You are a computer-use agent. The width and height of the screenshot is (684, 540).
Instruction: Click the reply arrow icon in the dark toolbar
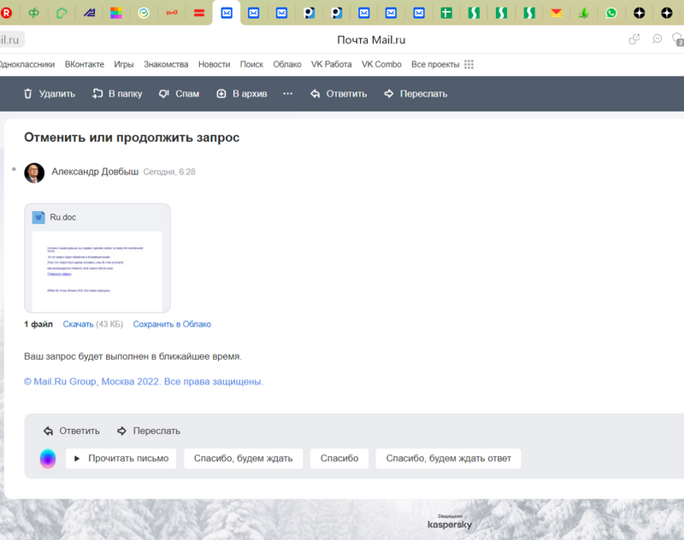pos(315,94)
